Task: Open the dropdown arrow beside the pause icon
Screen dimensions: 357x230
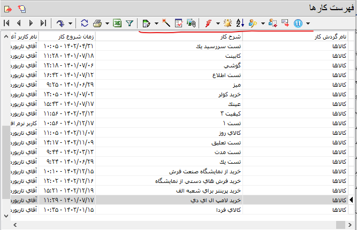Action: click(x=308, y=23)
